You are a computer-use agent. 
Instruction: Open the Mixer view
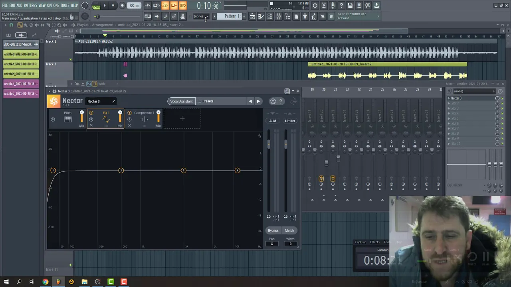point(279,16)
